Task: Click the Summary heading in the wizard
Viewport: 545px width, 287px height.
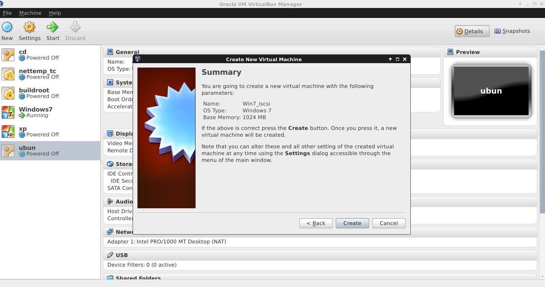Action: click(221, 72)
